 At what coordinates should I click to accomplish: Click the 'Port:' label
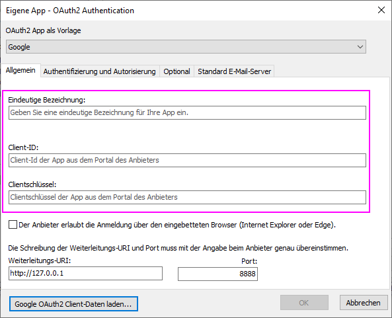pos(249,261)
